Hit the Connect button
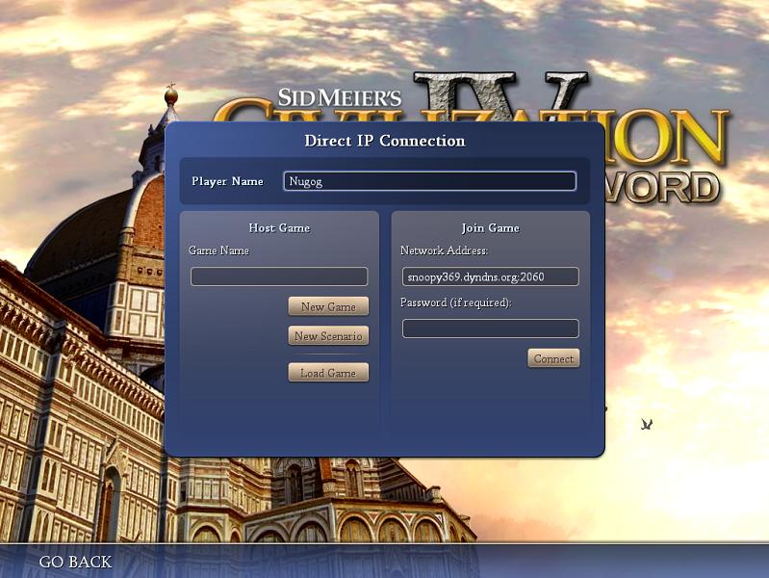Viewport: 769px width, 578px height. click(x=553, y=358)
